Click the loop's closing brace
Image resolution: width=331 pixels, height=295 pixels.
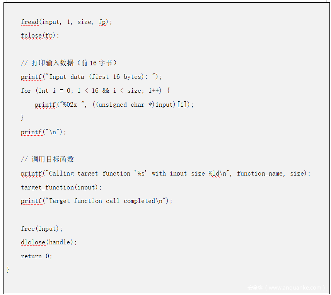tap(22, 118)
